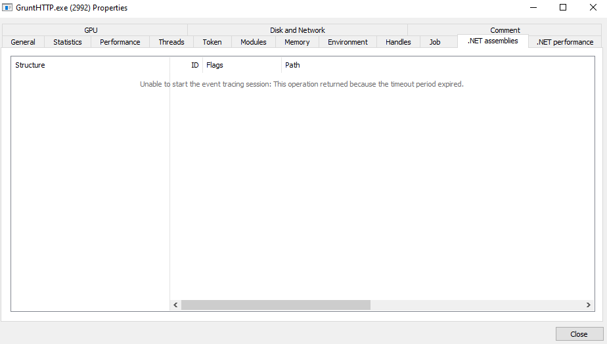Select the Handles tab
Image resolution: width=607 pixels, height=344 pixels.
[398, 42]
